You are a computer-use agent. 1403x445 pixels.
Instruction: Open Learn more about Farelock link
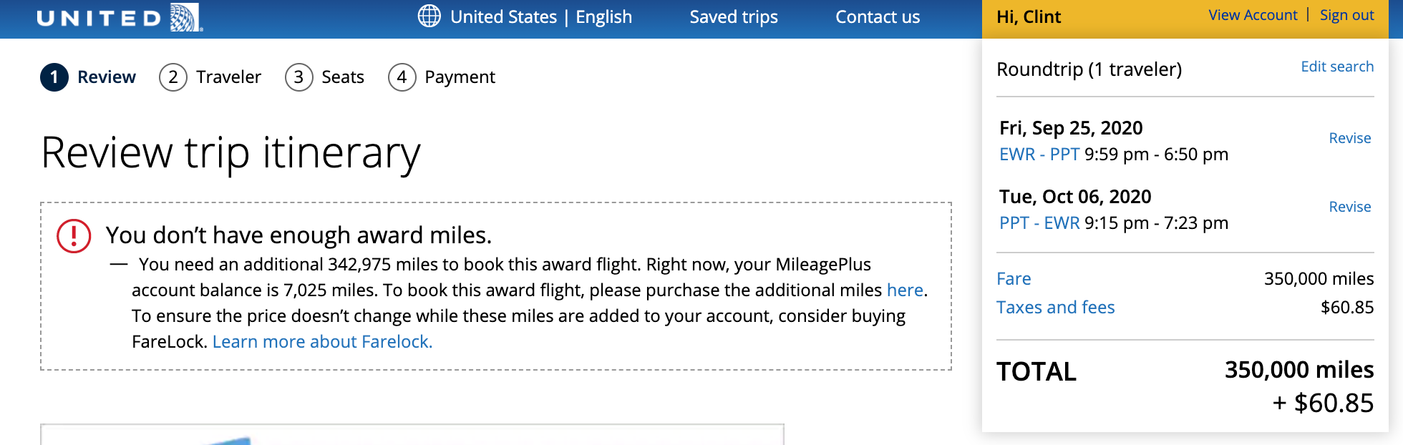coord(322,341)
